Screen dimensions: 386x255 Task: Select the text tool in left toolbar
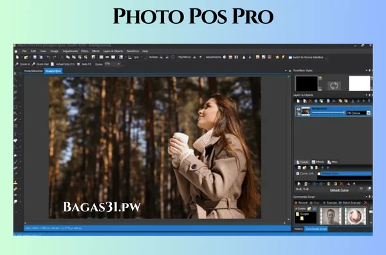15,134
